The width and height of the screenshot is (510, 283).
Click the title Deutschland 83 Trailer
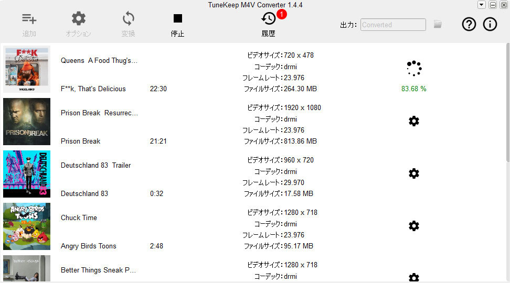95,165
